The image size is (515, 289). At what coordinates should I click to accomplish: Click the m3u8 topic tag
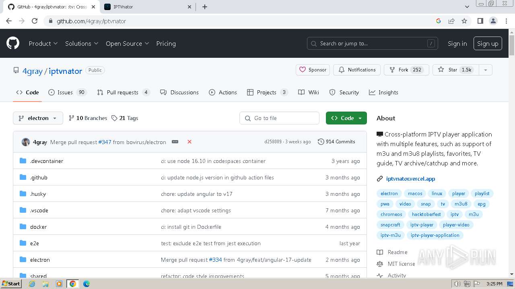tap(461, 204)
